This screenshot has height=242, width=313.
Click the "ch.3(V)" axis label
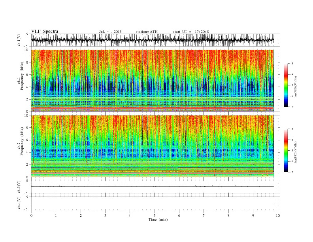click(19, 187)
